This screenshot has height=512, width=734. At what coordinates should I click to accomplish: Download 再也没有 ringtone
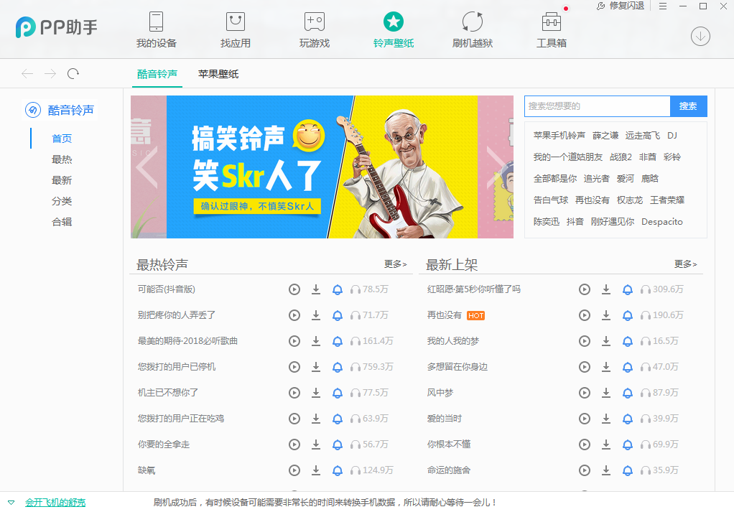coord(606,315)
